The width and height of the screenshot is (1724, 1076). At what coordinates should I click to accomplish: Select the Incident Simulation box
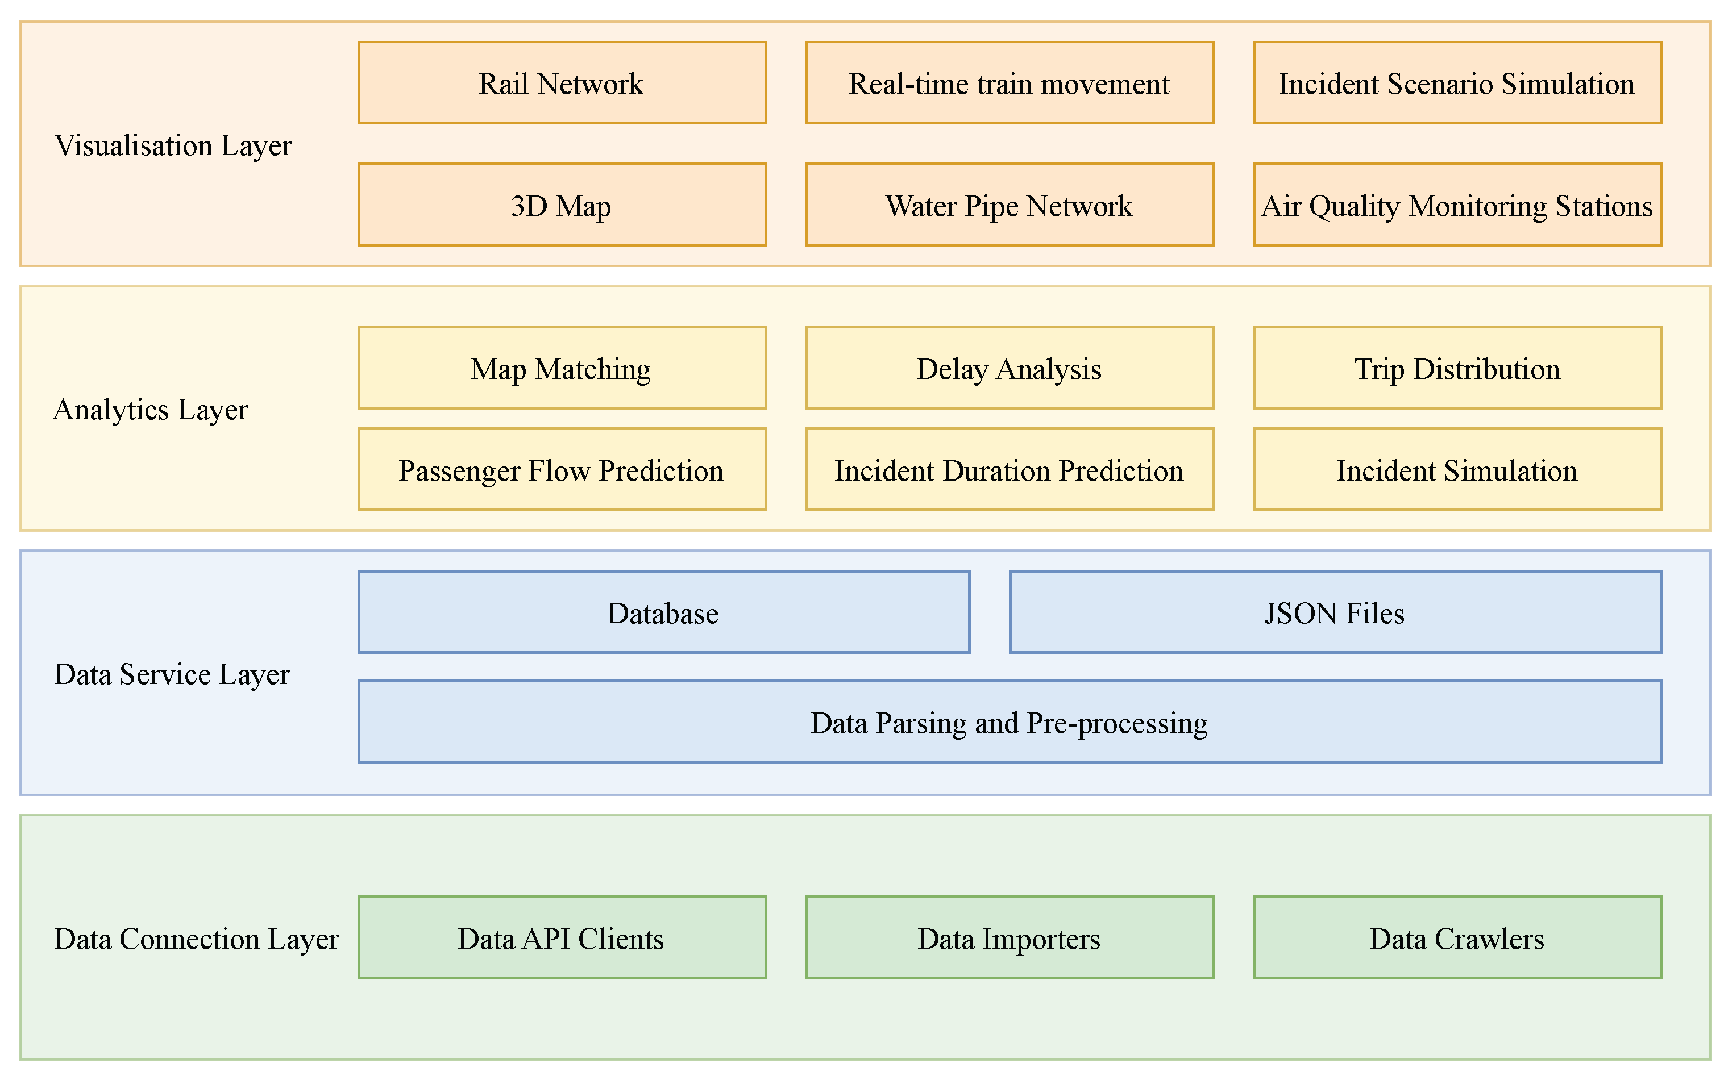click(x=1457, y=470)
